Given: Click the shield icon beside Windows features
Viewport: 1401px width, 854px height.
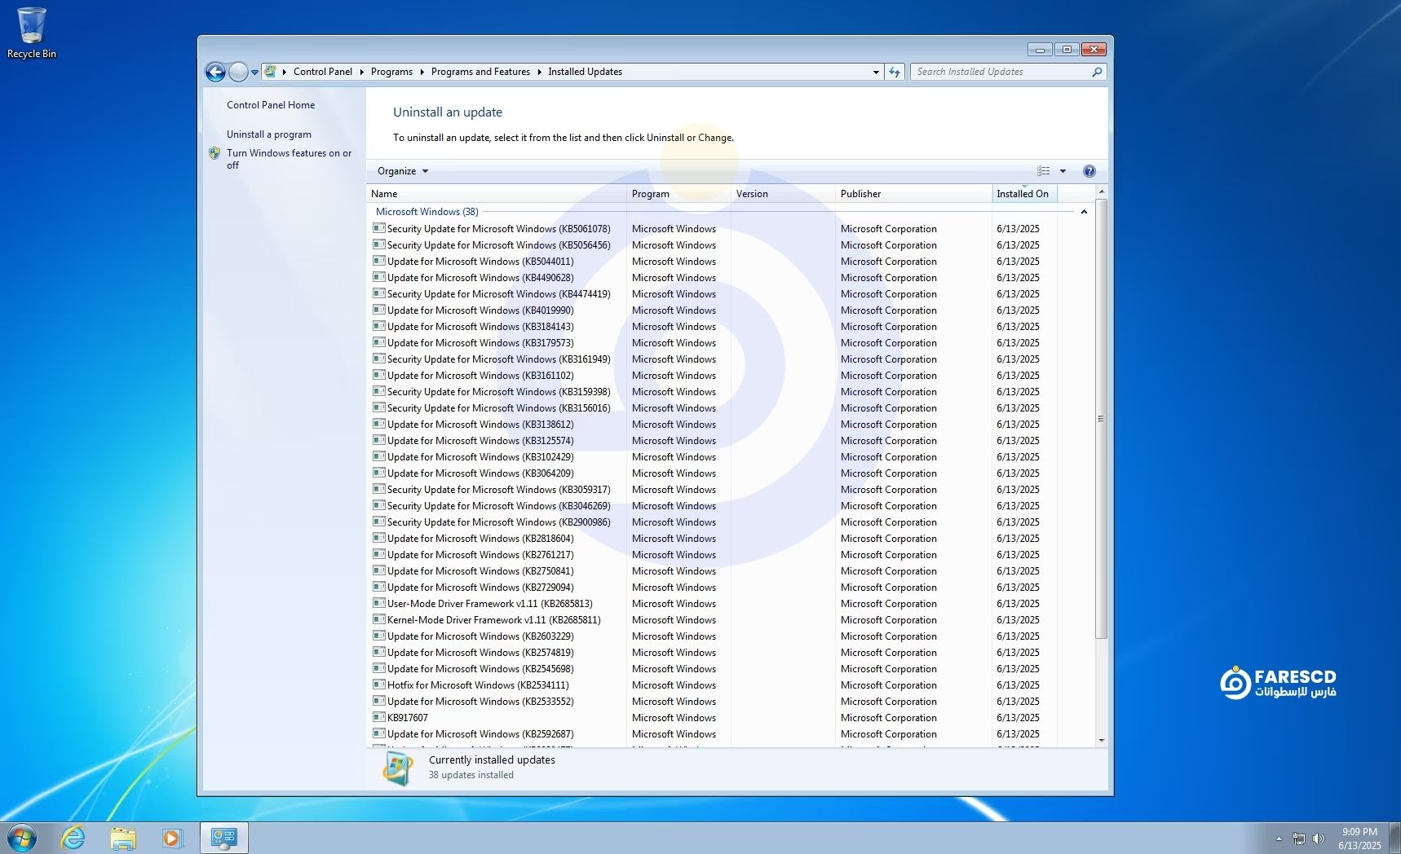Looking at the screenshot, I should point(214,153).
